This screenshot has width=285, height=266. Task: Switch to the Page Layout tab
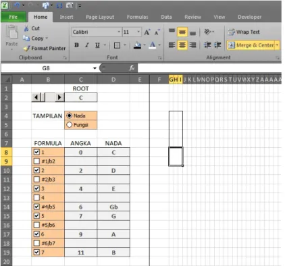tap(100, 17)
